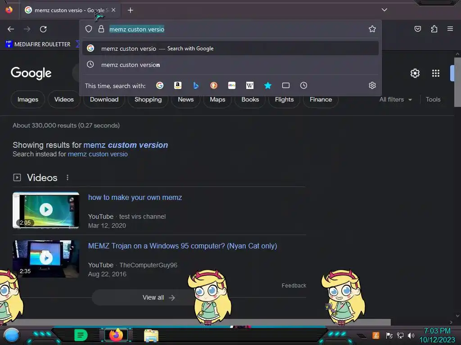This screenshot has width=461, height=345.
Task: Switch to the Flights filter
Action: 285,99
